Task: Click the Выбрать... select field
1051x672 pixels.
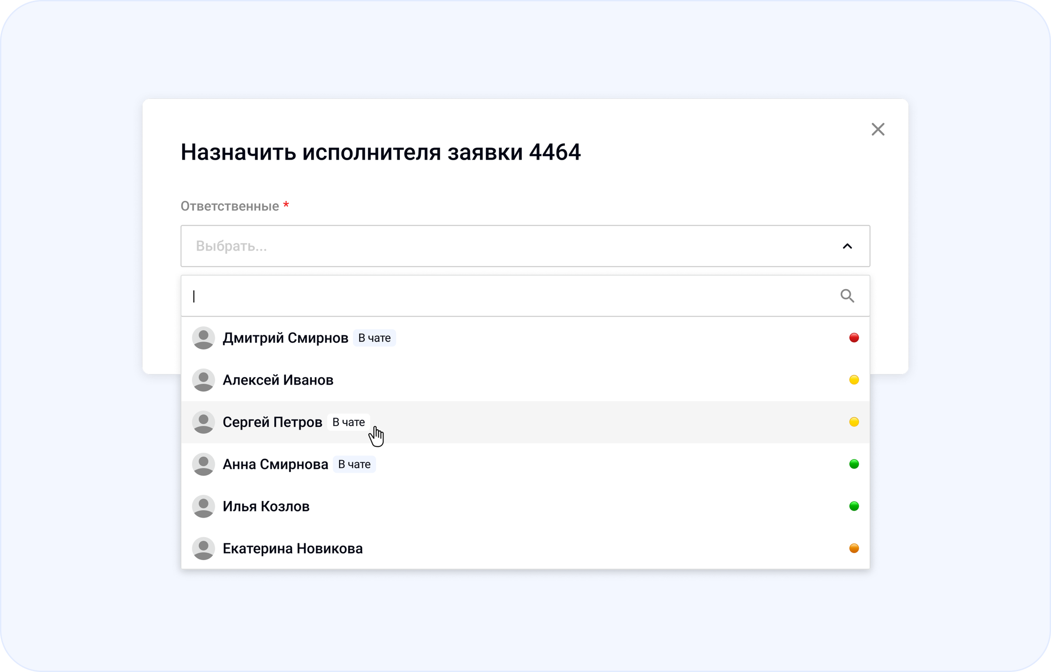Action: coord(525,246)
